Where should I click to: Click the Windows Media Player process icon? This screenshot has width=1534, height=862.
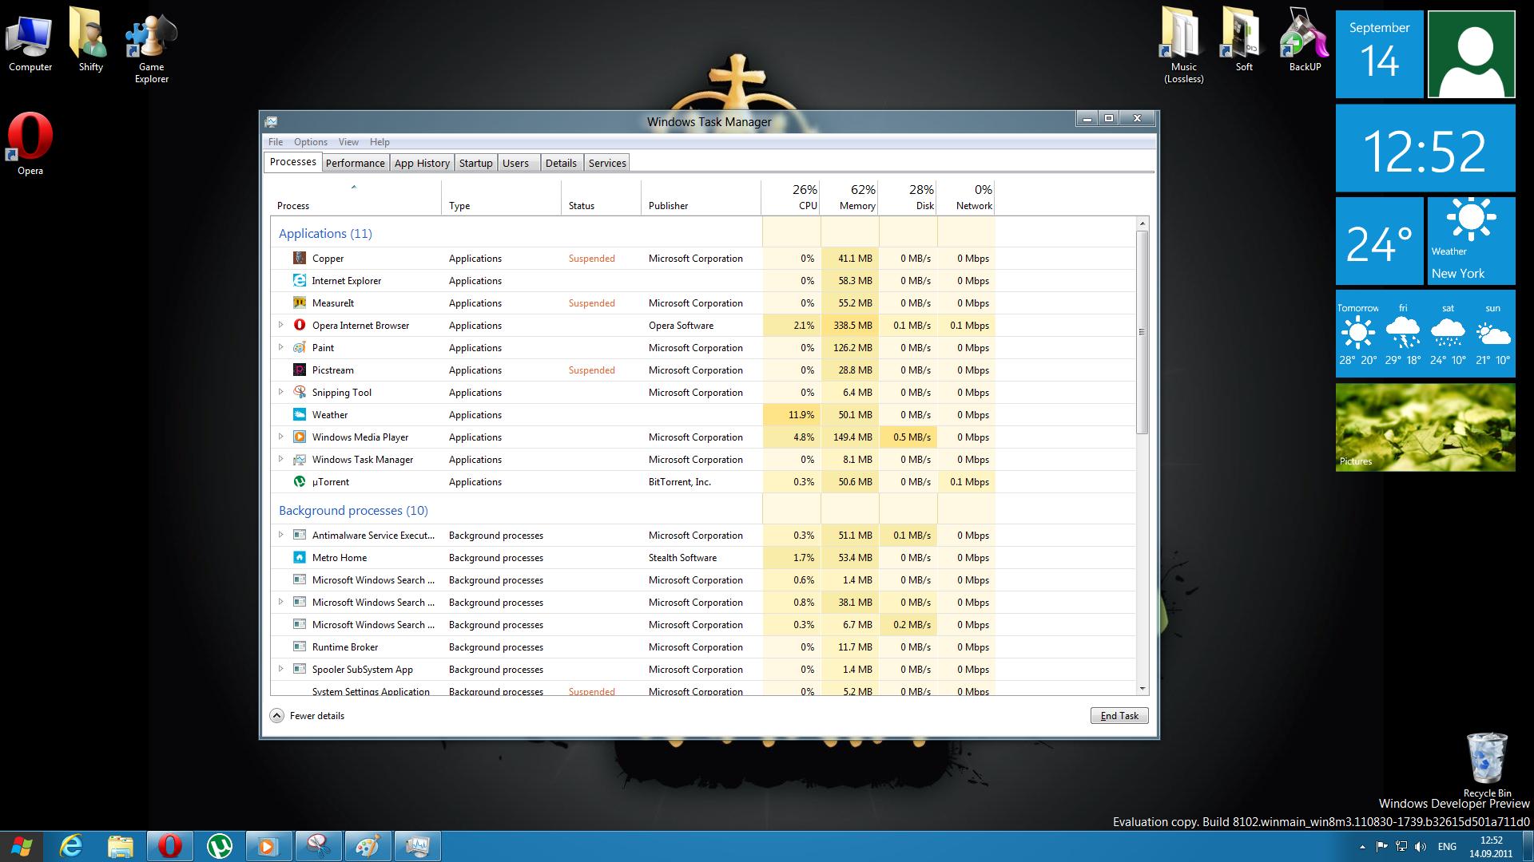pyautogui.click(x=300, y=437)
